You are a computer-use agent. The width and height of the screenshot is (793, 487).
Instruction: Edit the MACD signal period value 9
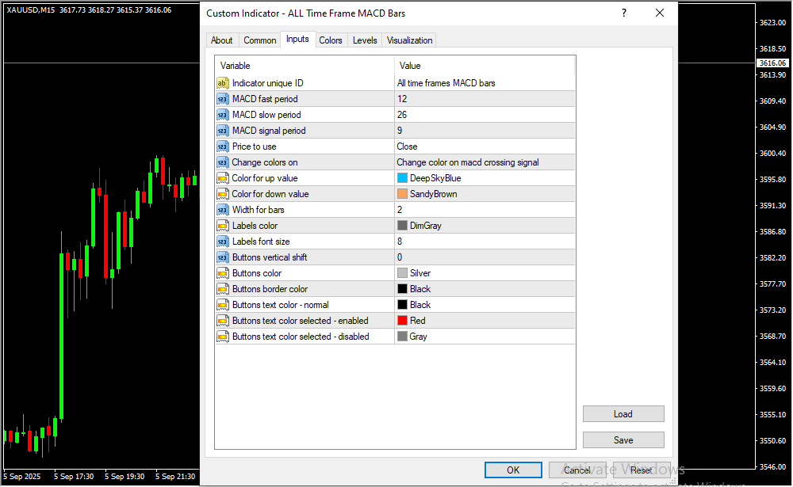[x=484, y=131]
